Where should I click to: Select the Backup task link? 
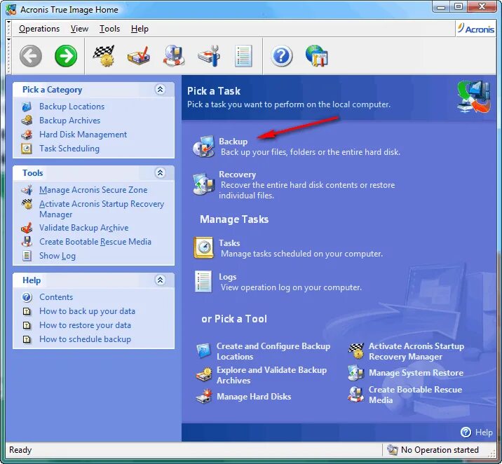tap(233, 141)
